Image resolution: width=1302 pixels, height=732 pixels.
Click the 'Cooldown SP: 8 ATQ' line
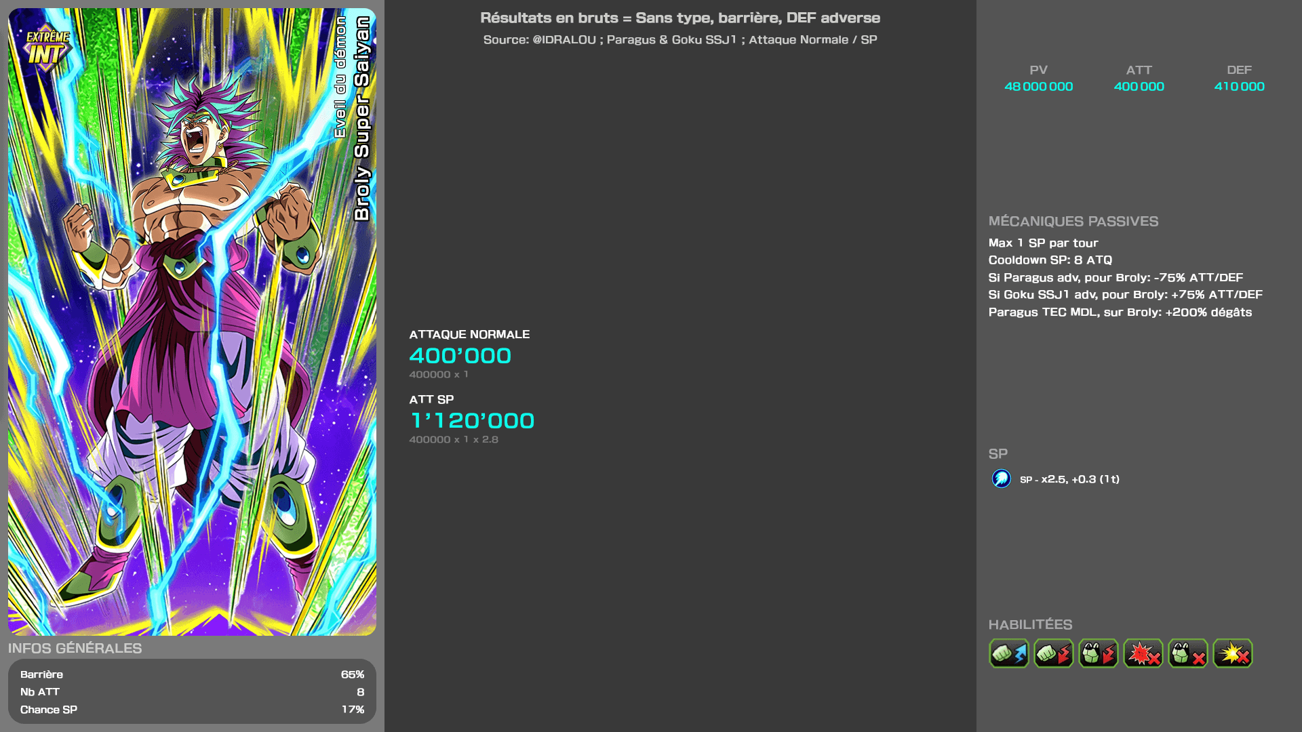[x=1050, y=260]
